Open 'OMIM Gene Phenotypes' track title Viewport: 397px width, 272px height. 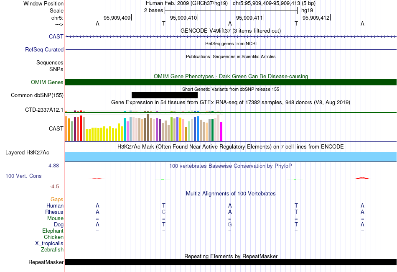pos(231,76)
